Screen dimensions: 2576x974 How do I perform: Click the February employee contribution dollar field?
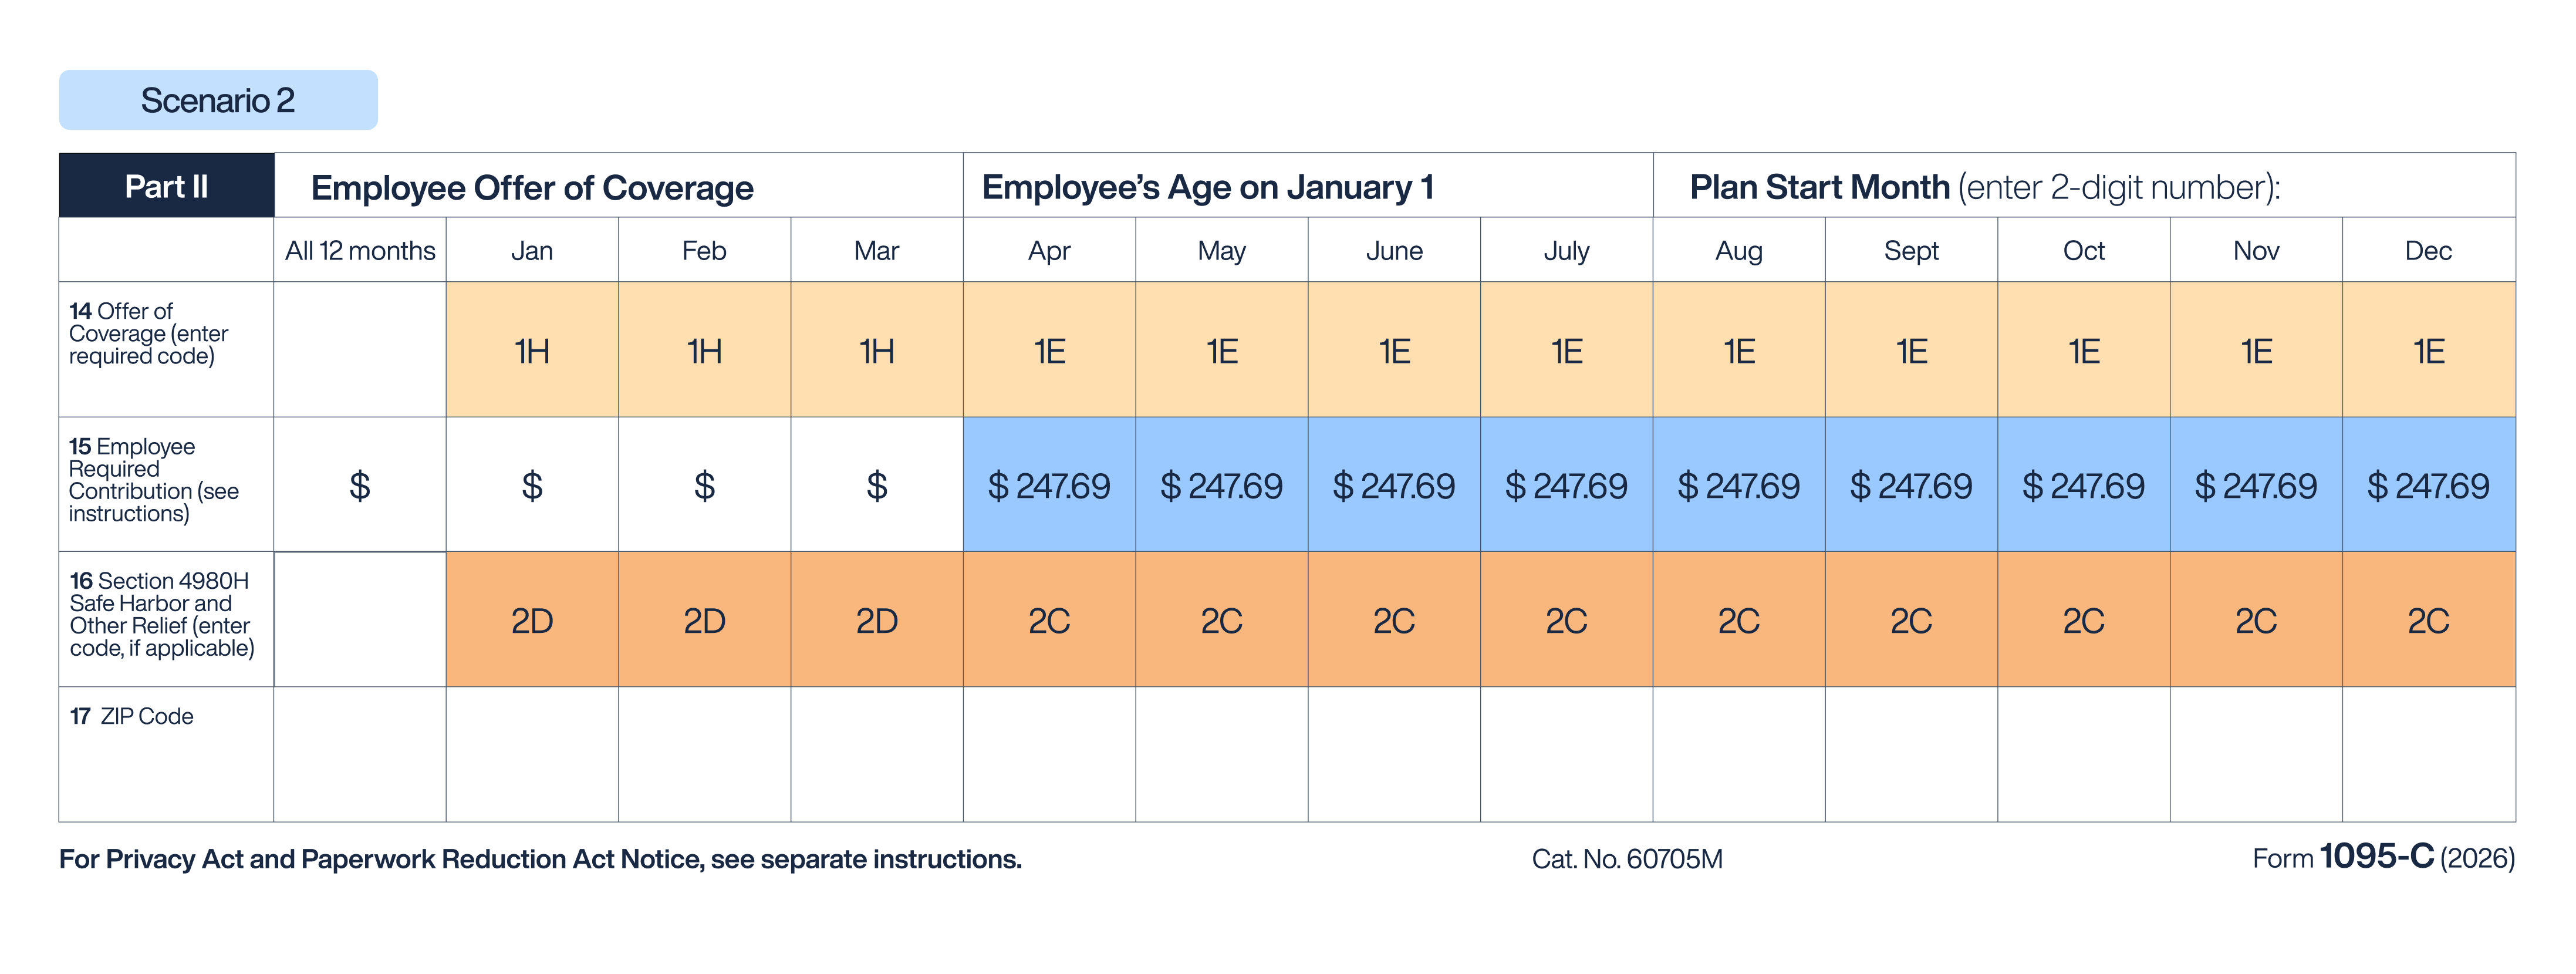pos(704,486)
